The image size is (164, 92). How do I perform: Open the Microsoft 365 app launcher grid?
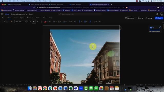2,14
